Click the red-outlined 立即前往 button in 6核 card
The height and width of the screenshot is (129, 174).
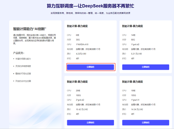pyautogui.click(x=90, y=67)
